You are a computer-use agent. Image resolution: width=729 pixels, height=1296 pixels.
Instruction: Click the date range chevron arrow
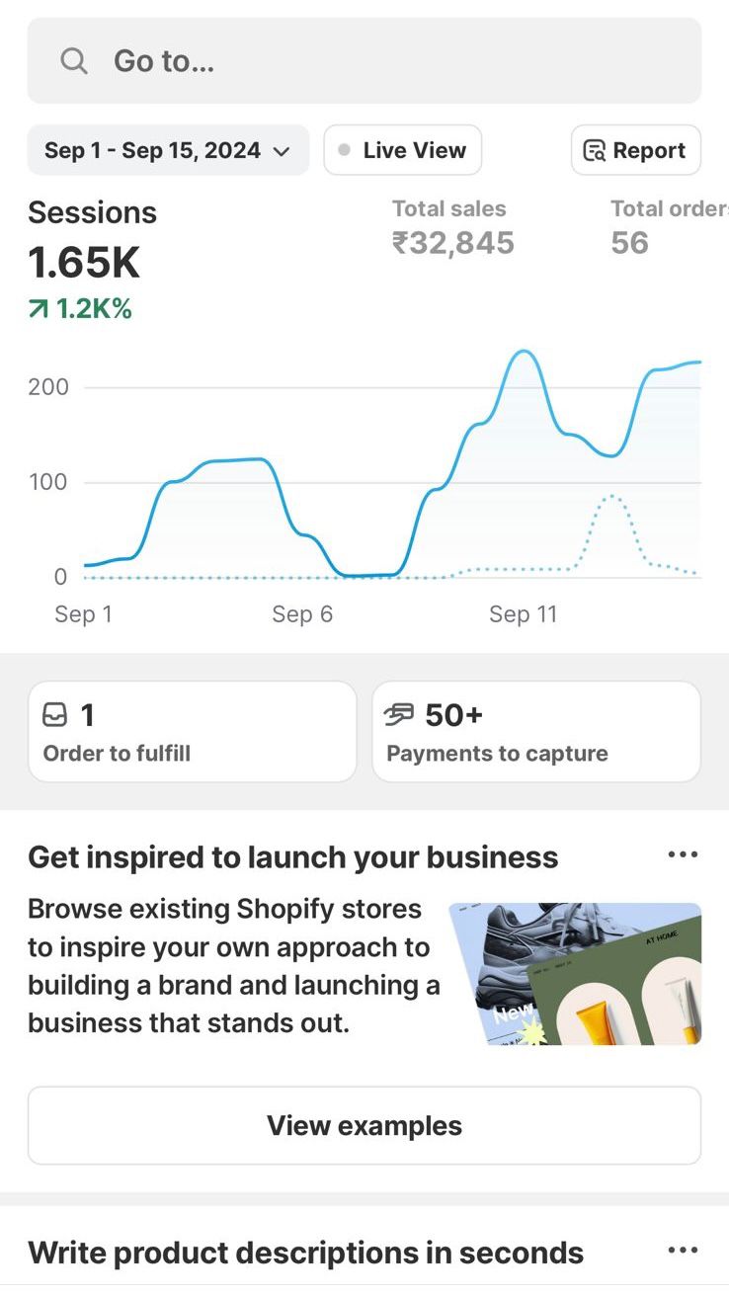click(x=282, y=152)
